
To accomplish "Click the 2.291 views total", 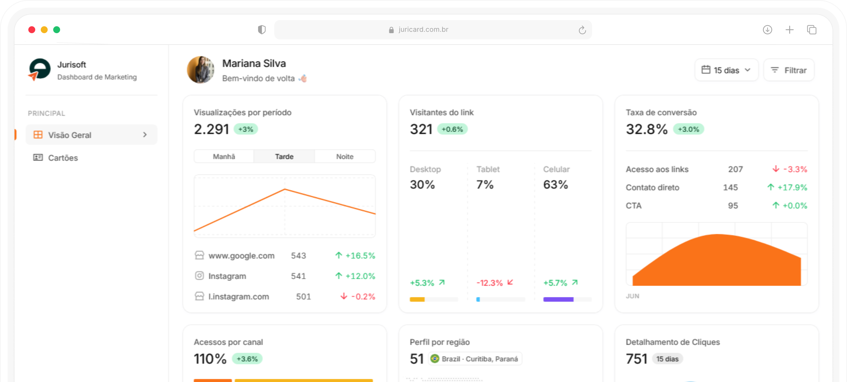I will [x=211, y=129].
